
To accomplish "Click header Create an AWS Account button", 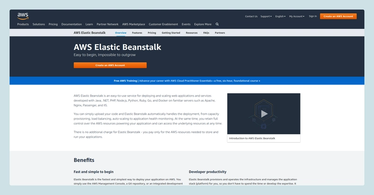I will tap(338, 16).
